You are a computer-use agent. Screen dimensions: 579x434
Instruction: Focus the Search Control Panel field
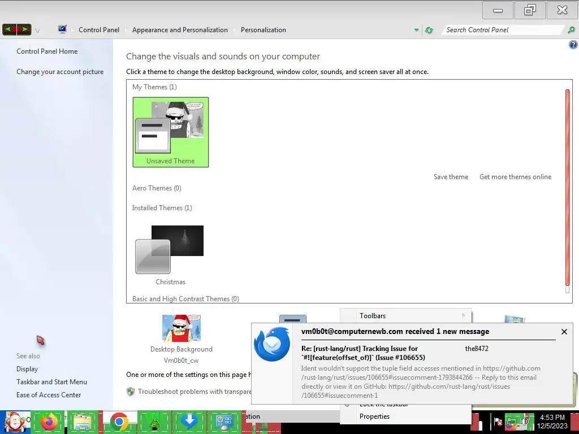pos(503,30)
